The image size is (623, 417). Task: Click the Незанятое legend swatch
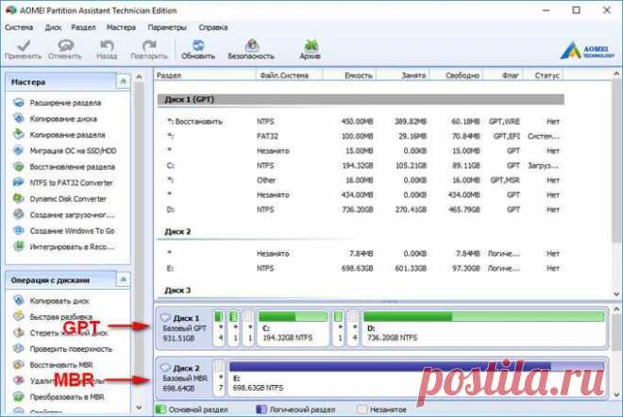362,409
